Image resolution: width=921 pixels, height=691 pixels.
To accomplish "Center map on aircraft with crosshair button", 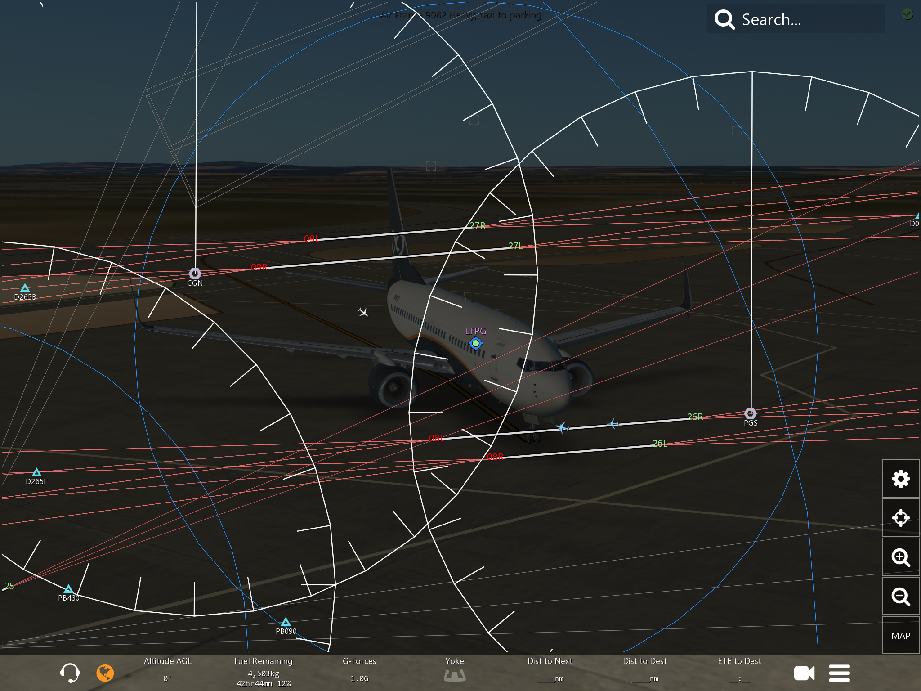I will (x=900, y=518).
